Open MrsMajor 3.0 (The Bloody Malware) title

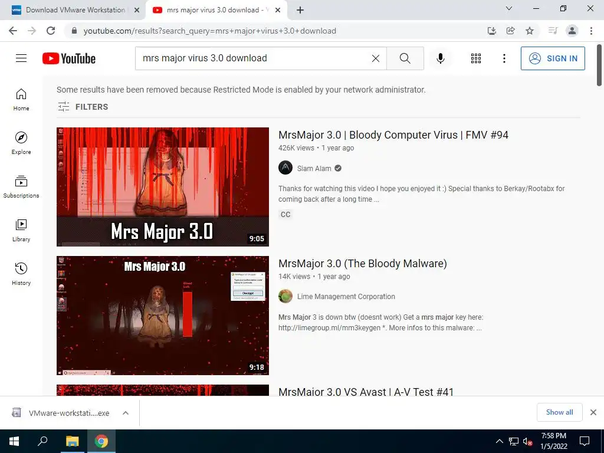click(363, 264)
